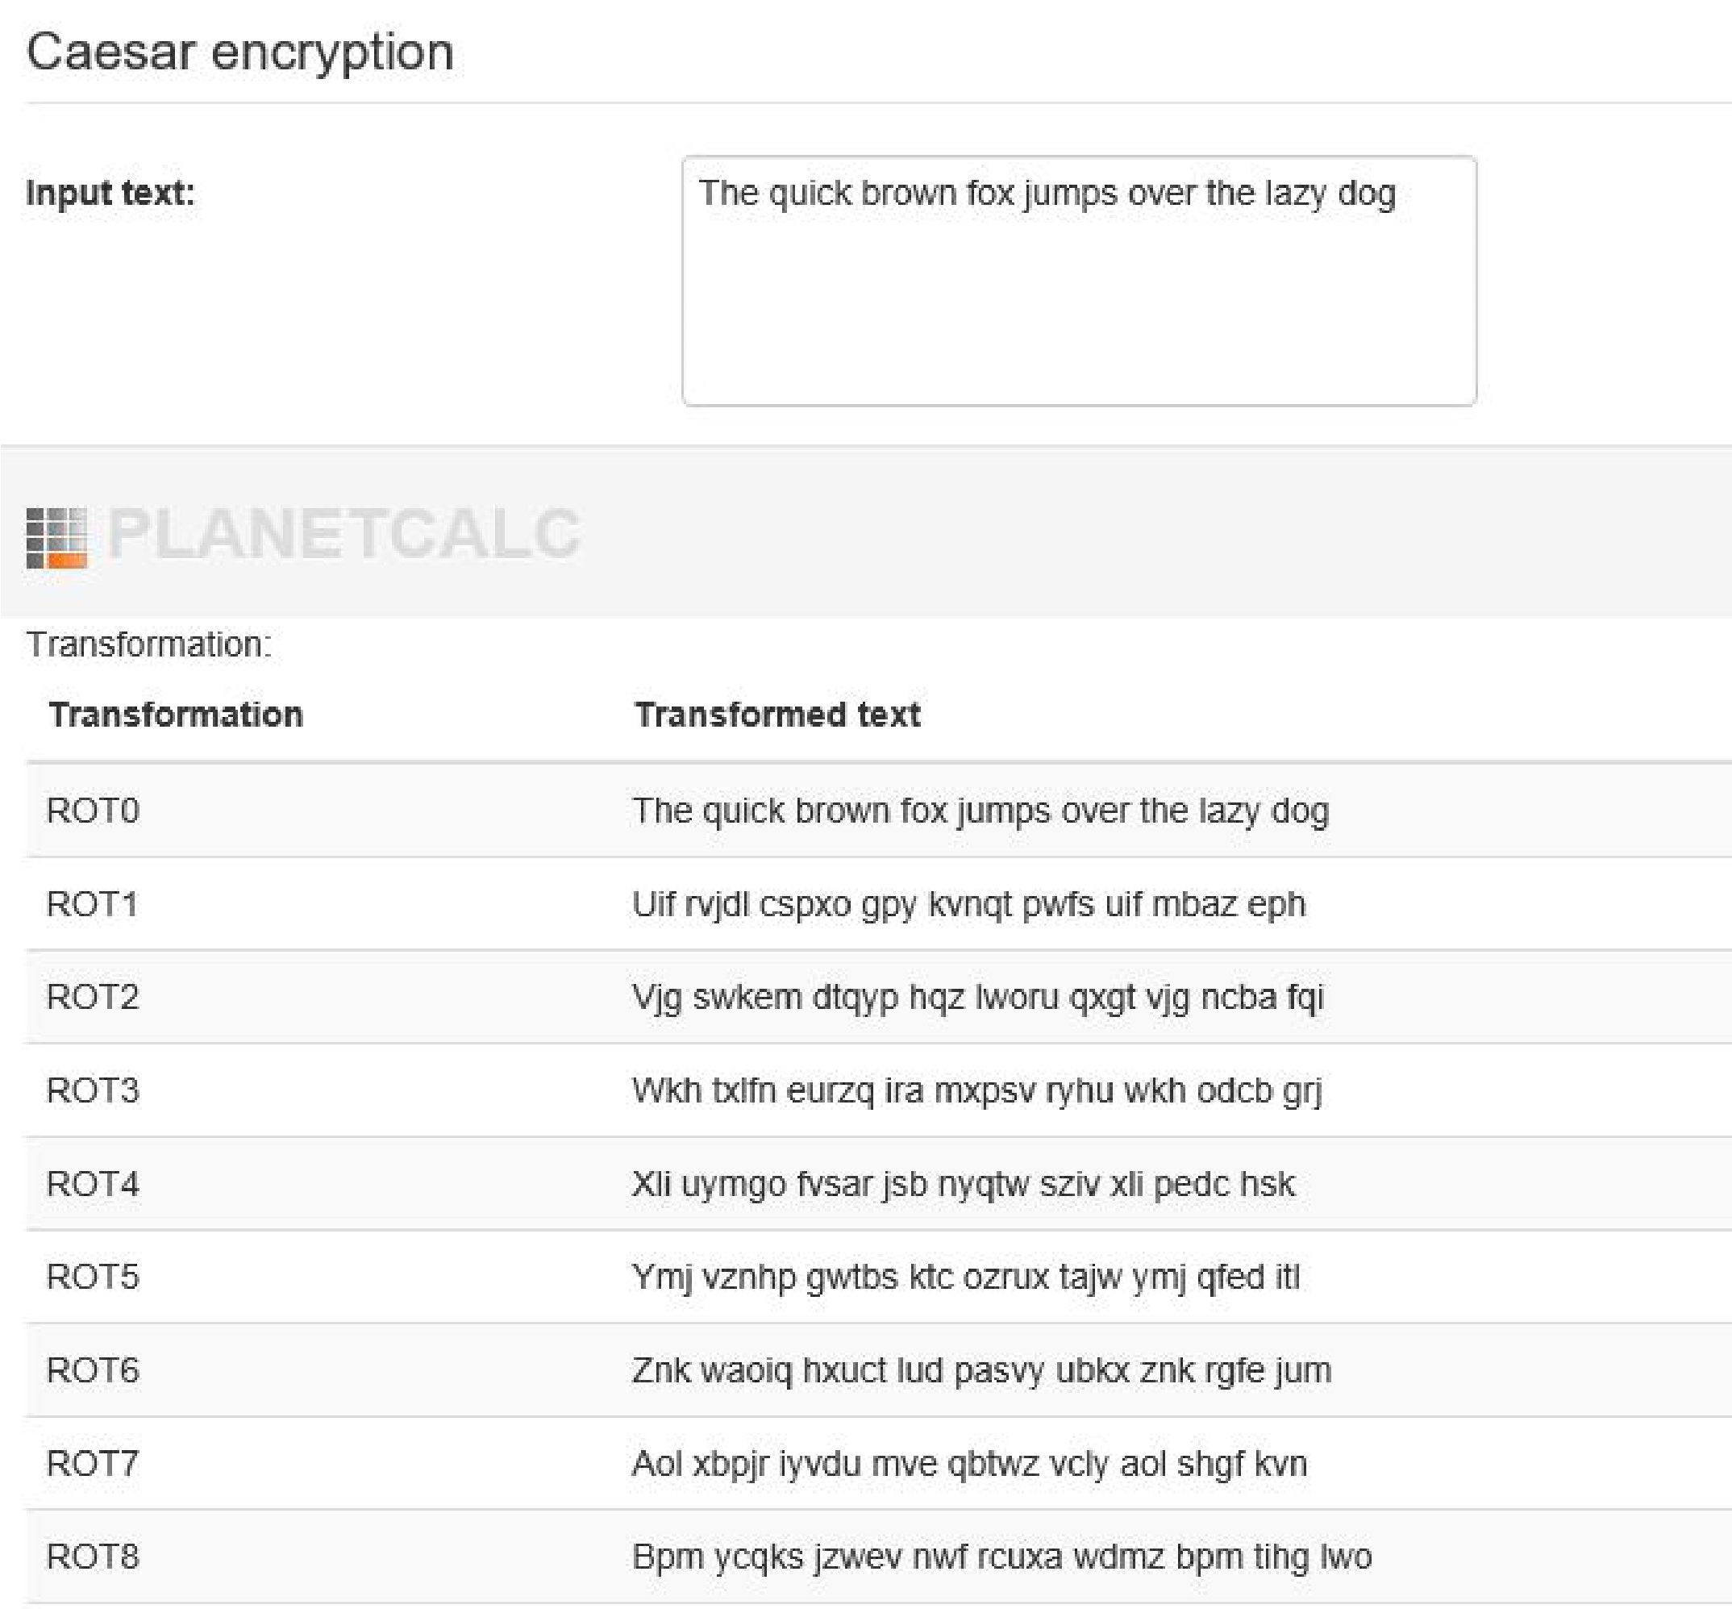Click the PlanetCalc grid logo icon
This screenshot has height=1609, width=1732.
[56, 537]
